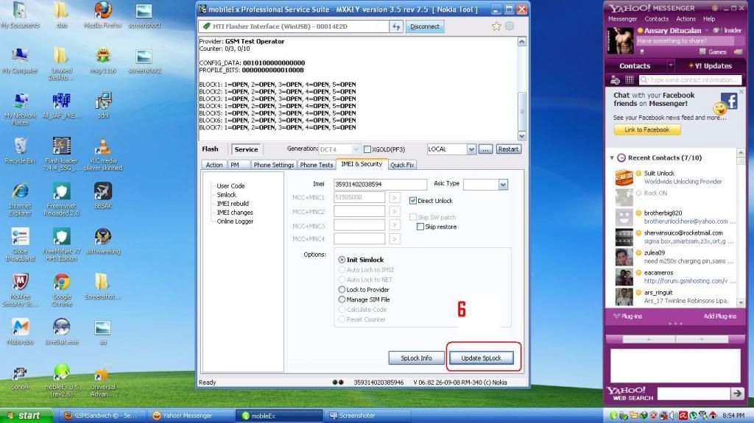
Task: Switch to Y! Updates tab
Action: click(x=711, y=65)
